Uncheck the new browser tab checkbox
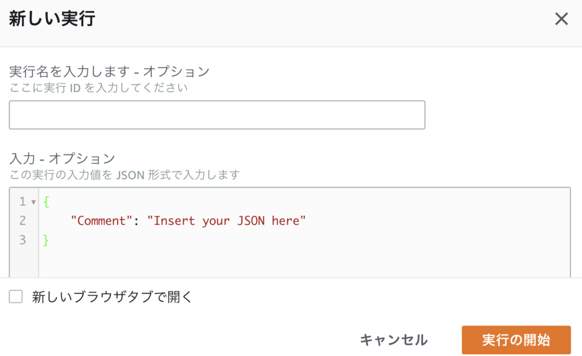 pyautogui.click(x=15, y=297)
